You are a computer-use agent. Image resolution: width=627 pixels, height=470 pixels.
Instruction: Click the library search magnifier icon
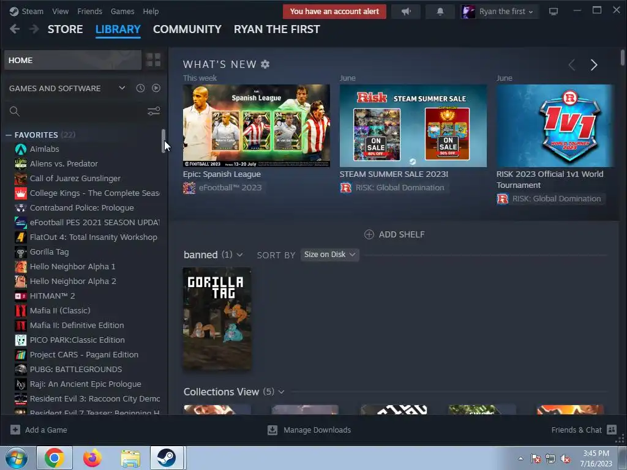pyautogui.click(x=15, y=111)
